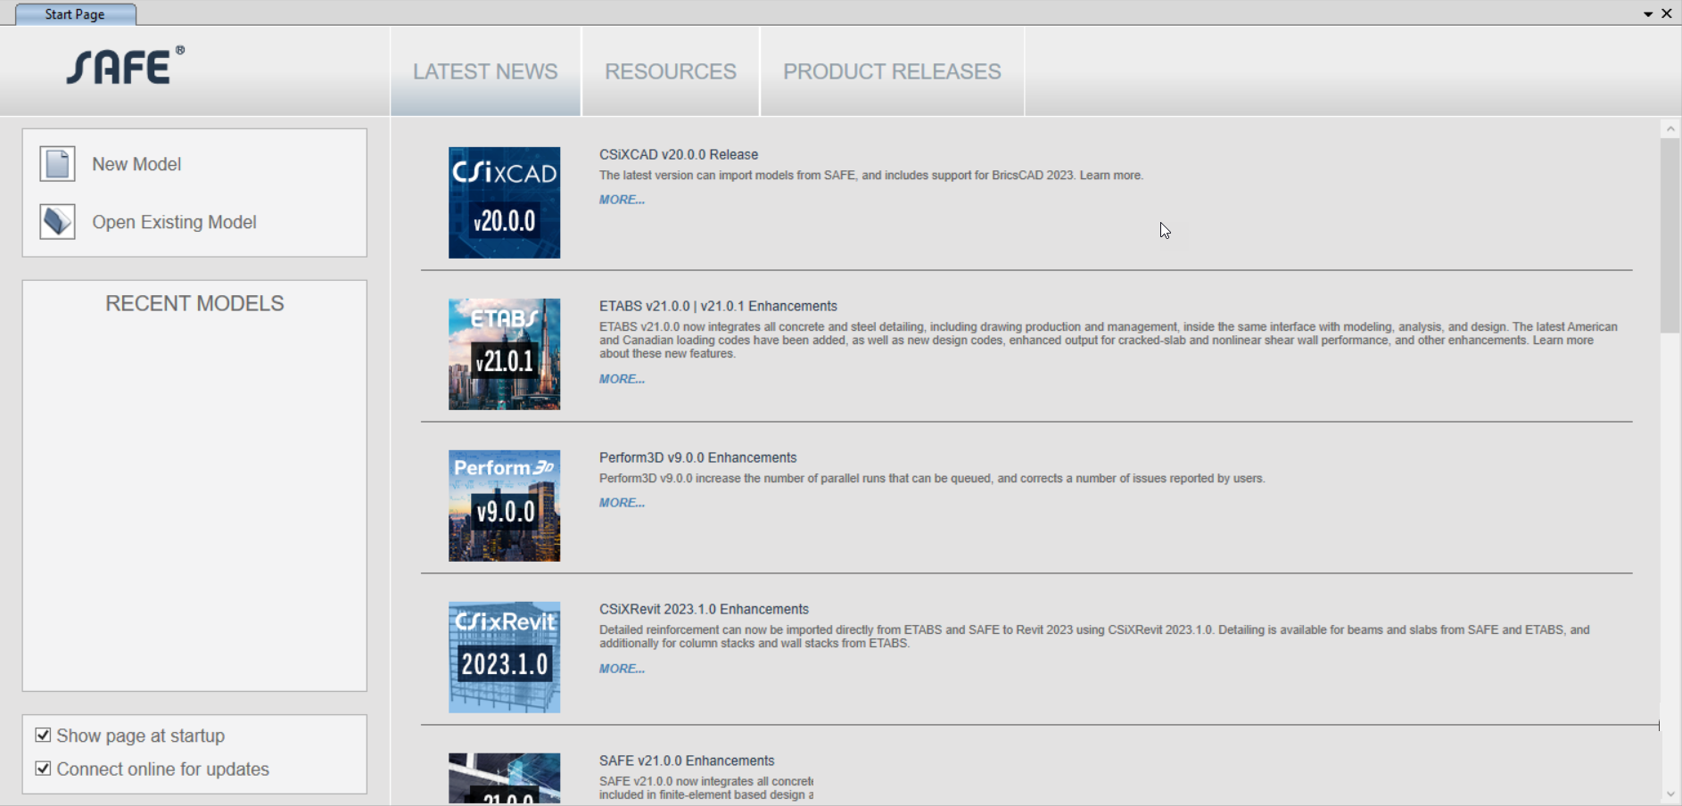The width and height of the screenshot is (1682, 806).
Task: Click the CSiXRevit 2023.1.0 thumbnail
Action: click(x=504, y=657)
